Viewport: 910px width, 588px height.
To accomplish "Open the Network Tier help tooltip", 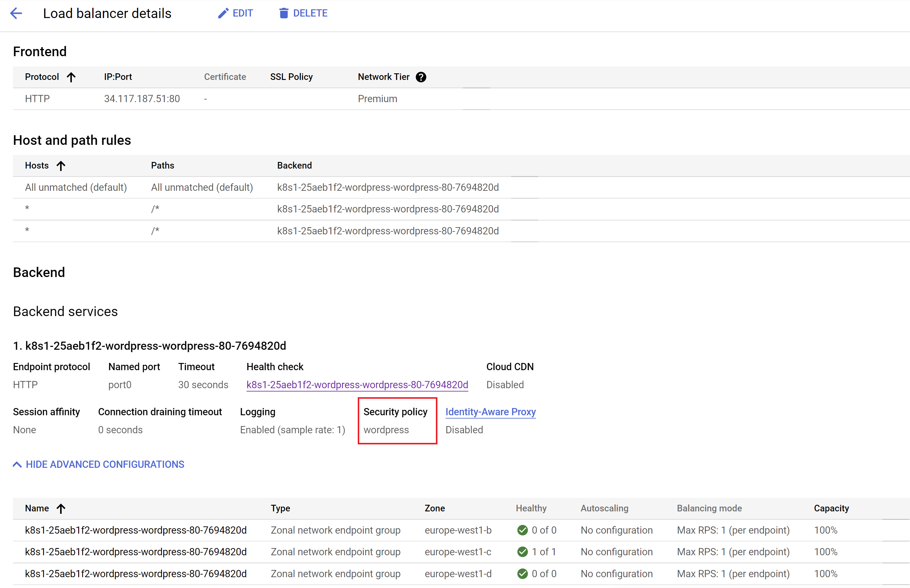I will tap(421, 77).
